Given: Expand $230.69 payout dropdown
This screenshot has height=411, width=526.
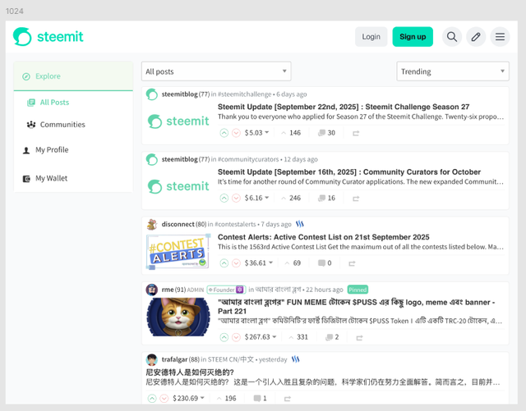Looking at the screenshot, I should [188, 398].
